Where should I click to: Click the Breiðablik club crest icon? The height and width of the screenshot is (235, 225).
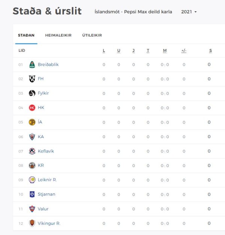pyautogui.click(x=32, y=65)
